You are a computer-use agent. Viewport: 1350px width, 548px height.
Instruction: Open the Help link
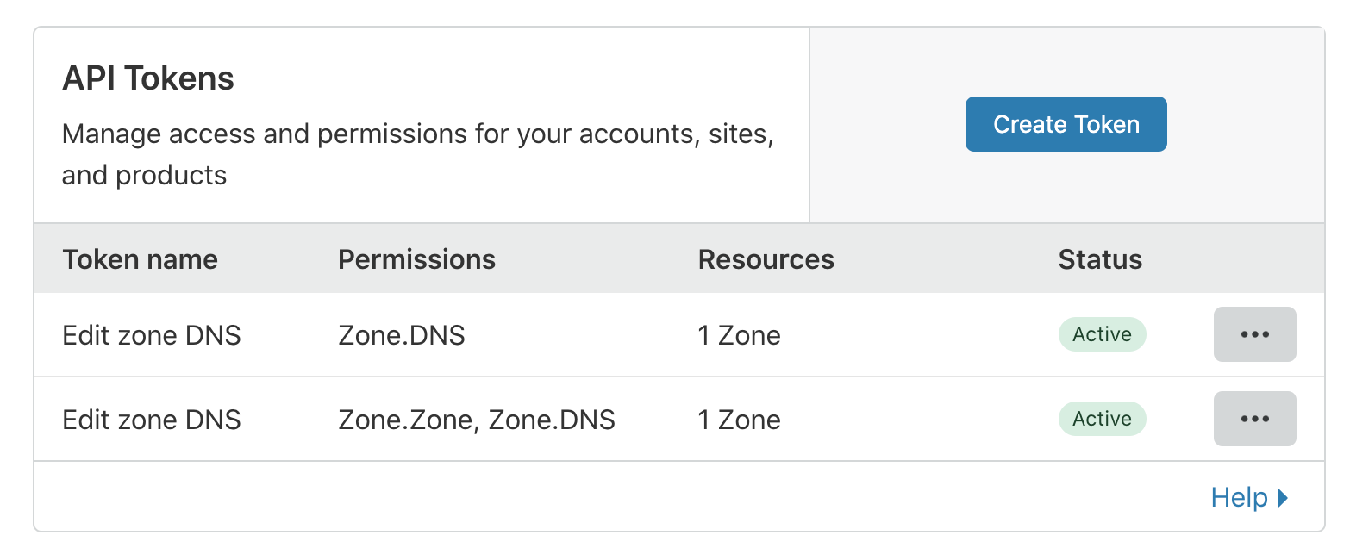click(1239, 497)
